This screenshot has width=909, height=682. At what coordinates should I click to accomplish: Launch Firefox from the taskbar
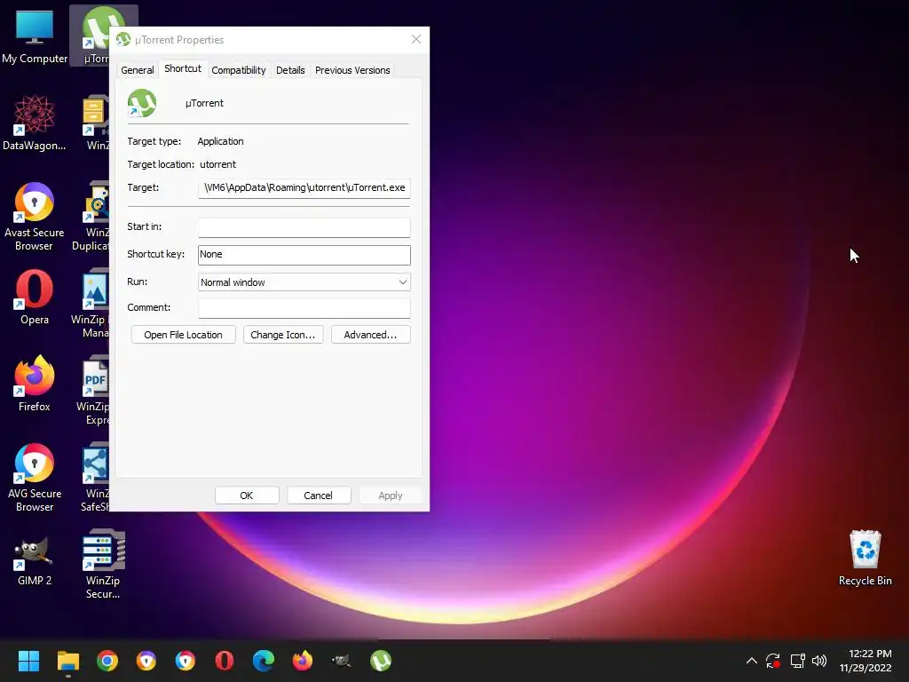click(x=302, y=661)
